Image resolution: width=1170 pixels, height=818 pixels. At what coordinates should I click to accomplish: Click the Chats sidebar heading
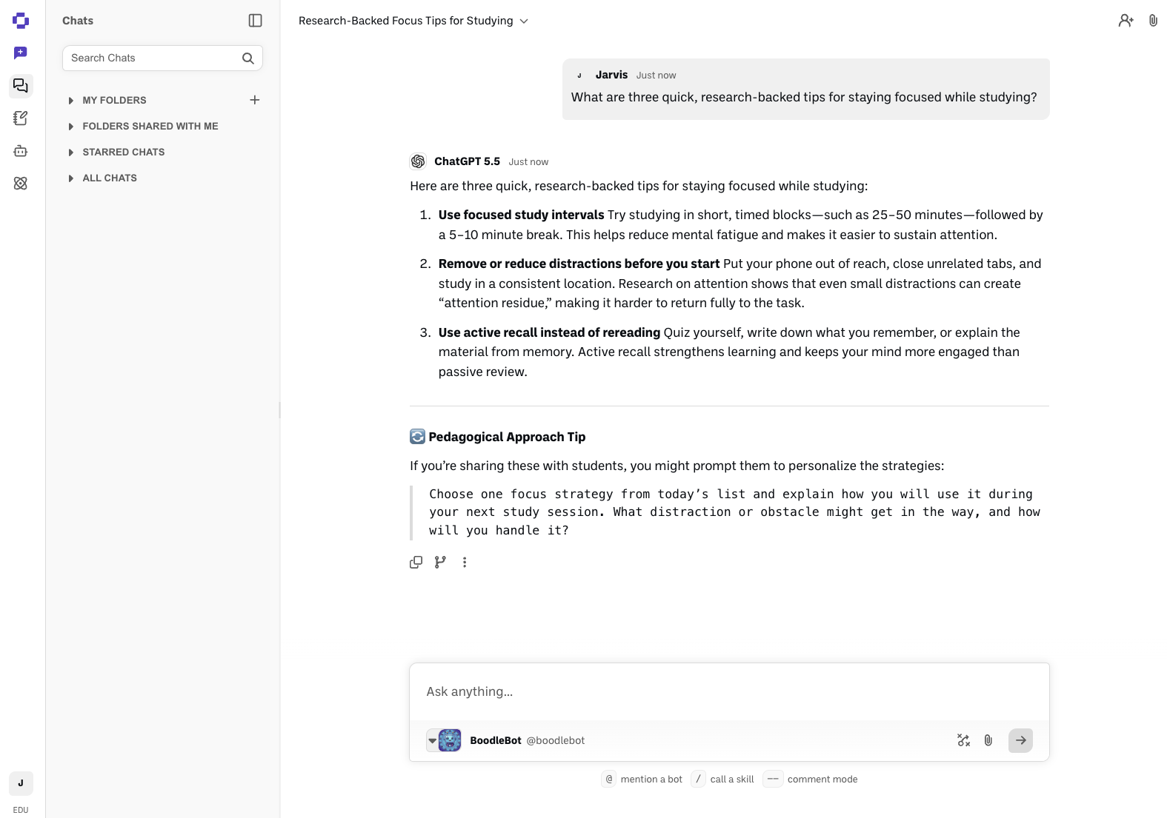click(x=78, y=21)
